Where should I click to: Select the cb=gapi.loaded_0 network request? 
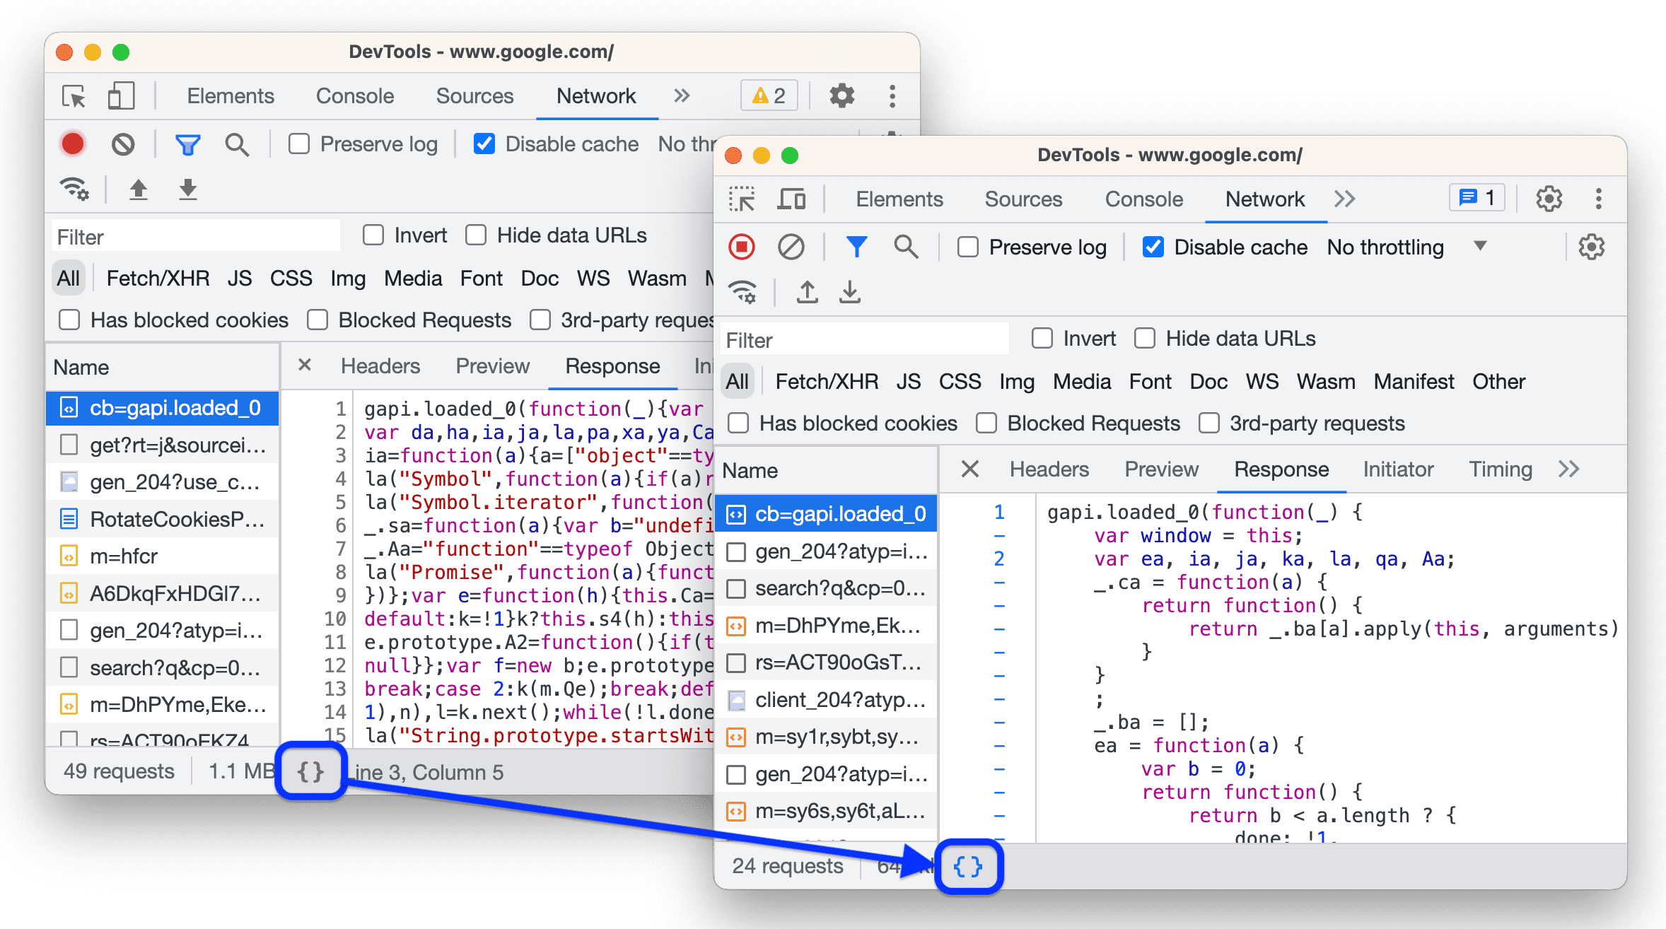pyautogui.click(x=832, y=511)
